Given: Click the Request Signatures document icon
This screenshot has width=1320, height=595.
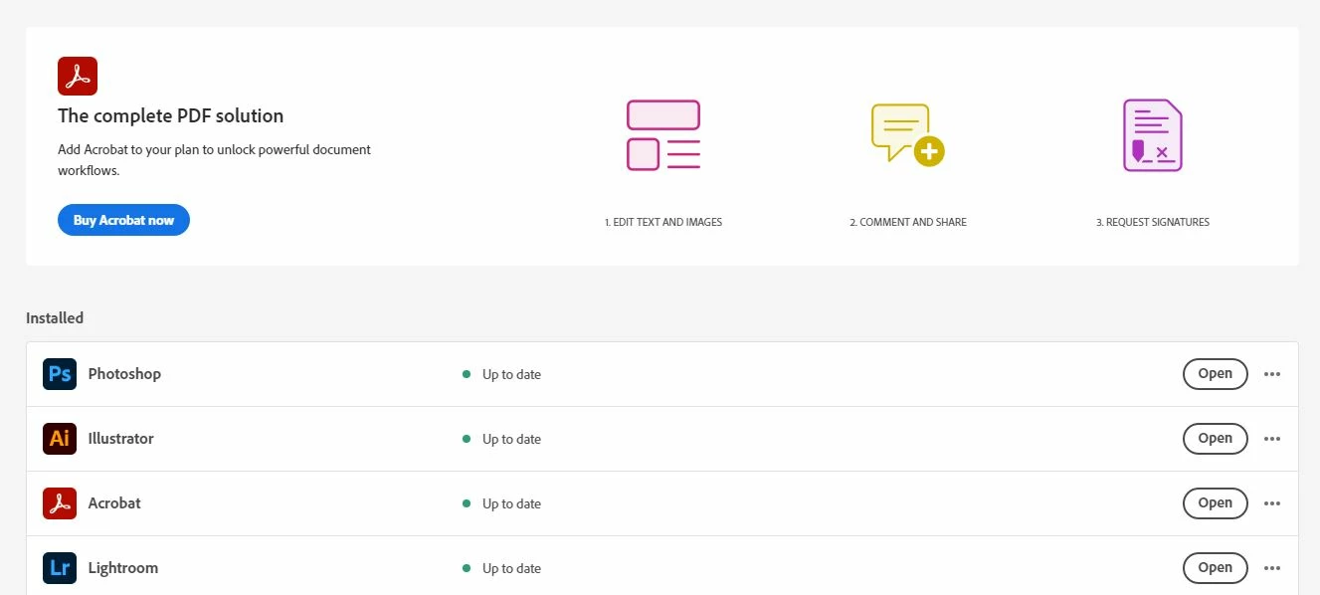Looking at the screenshot, I should point(1152,135).
